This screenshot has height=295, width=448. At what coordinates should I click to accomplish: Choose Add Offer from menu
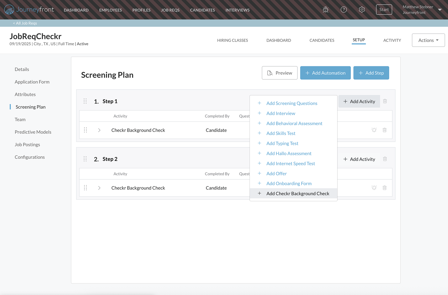pyautogui.click(x=293, y=174)
